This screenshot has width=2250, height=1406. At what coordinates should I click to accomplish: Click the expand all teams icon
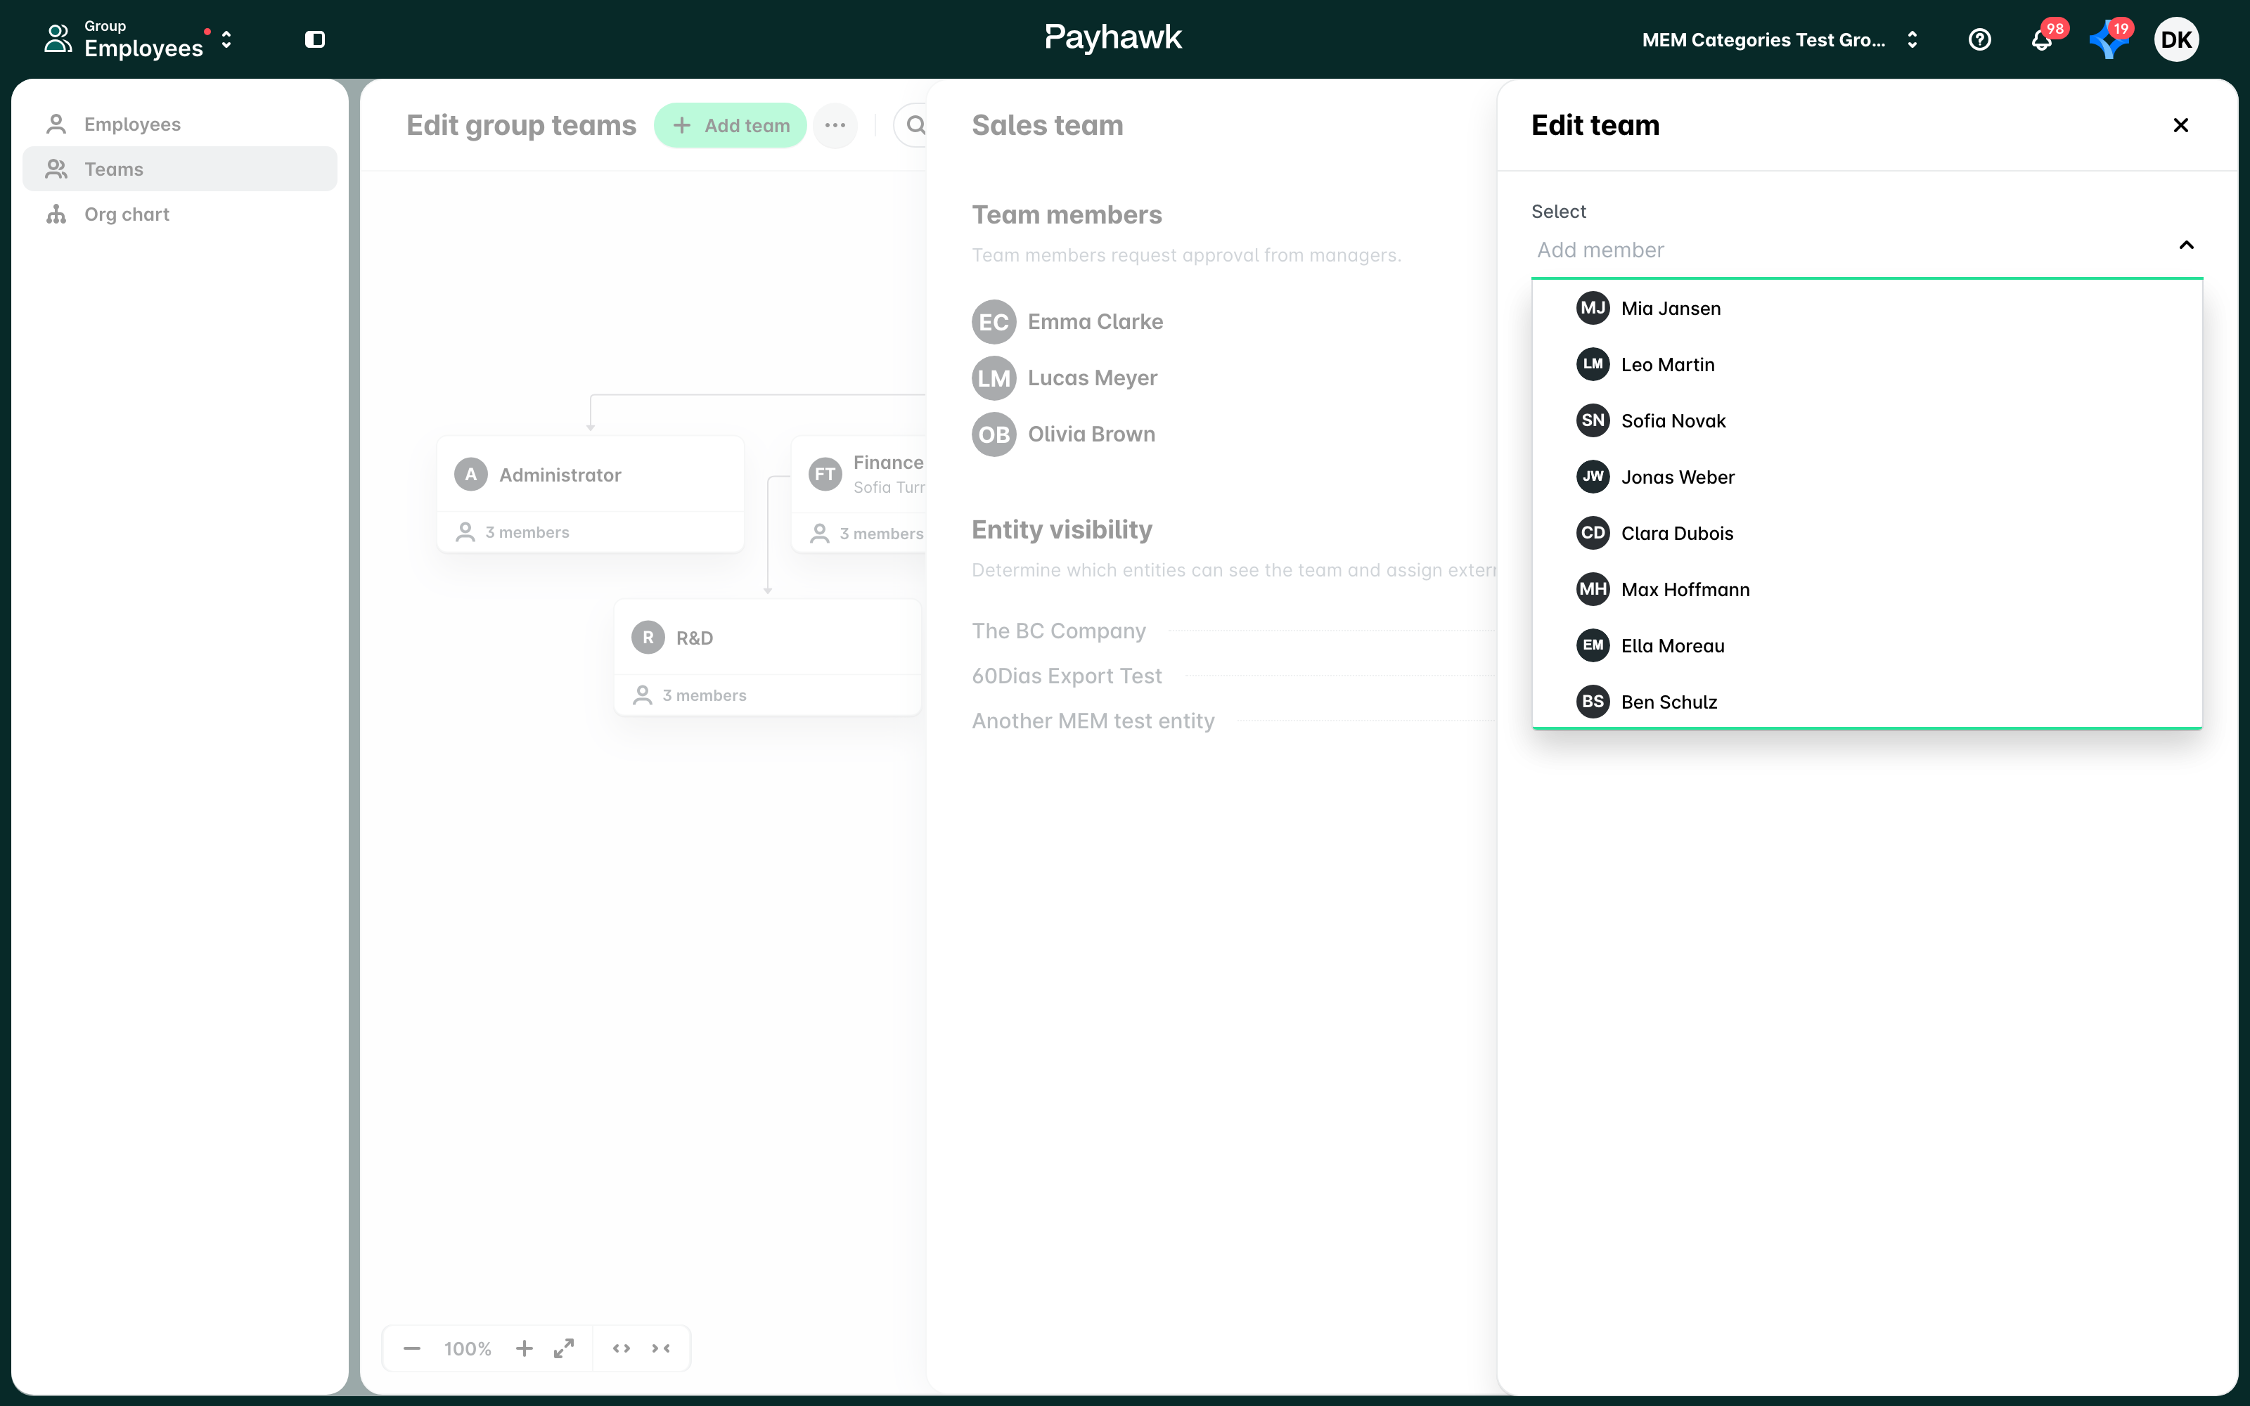point(621,1348)
